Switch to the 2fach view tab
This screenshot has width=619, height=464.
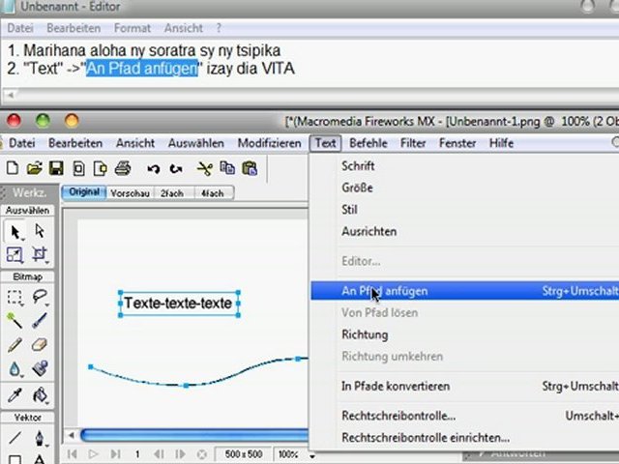point(170,192)
